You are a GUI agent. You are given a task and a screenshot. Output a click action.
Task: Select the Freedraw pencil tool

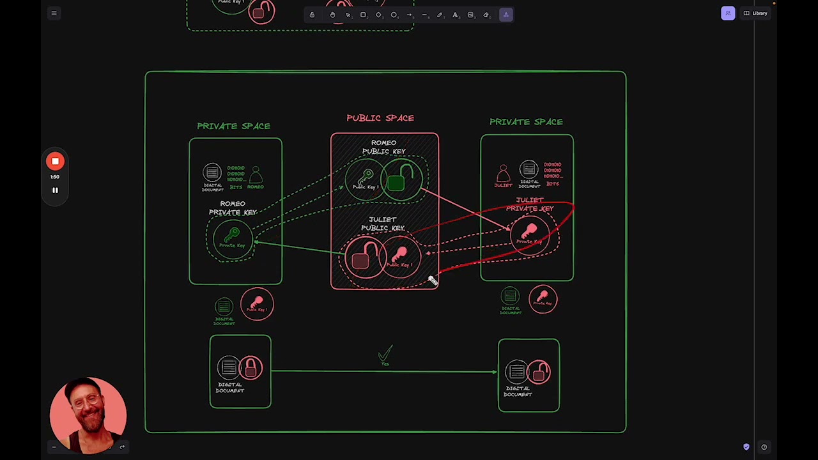tap(440, 15)
